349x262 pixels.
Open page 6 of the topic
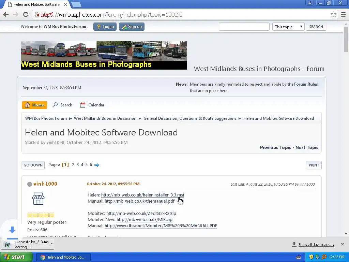(91, 165)
